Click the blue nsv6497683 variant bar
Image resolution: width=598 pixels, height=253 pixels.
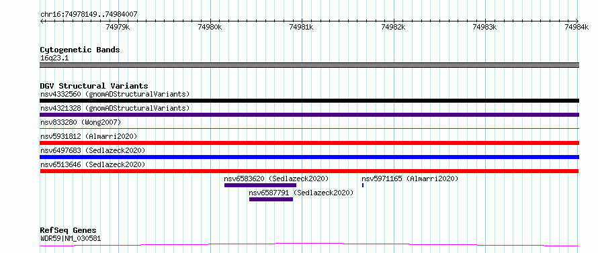click(309, 157)
